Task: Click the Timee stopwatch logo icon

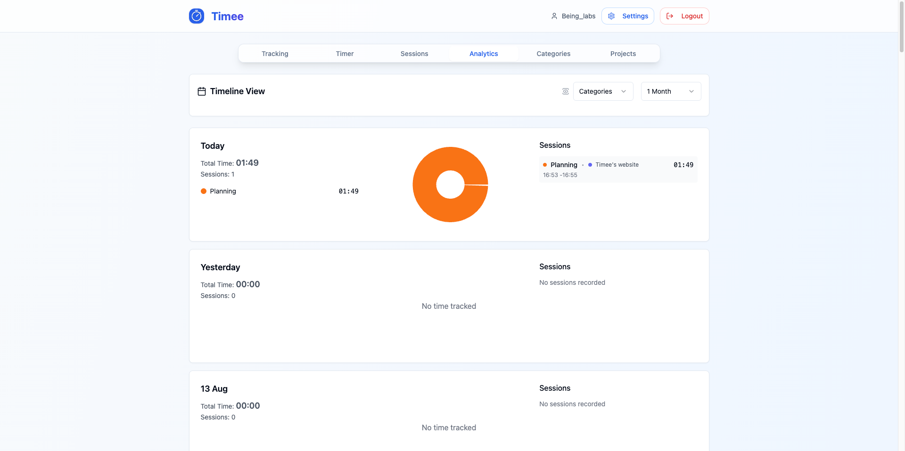Action: [x=196, y=16]
